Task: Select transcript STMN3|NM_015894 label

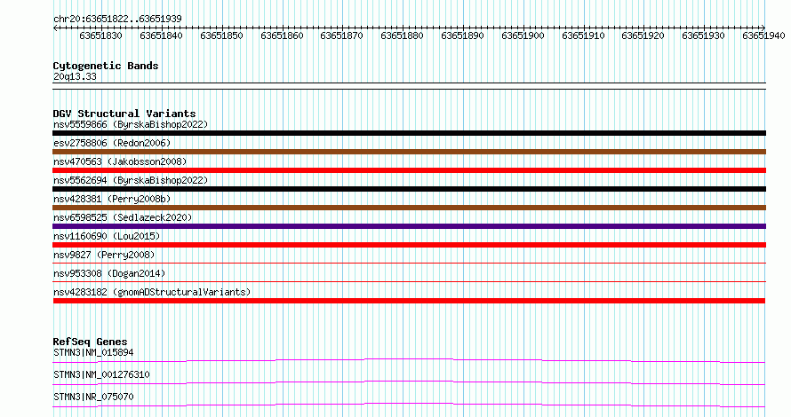Action: point(93,352)
